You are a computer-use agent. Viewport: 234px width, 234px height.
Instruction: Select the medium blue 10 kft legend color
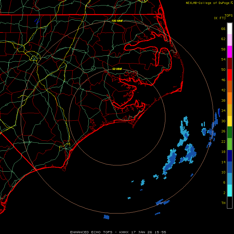pyautogui.click(x=230, y=167)
